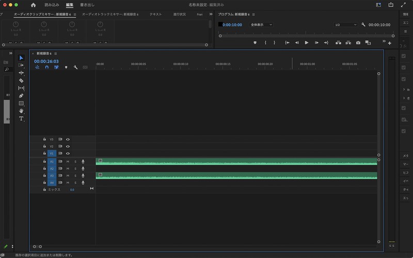Viewport: 413px width, 258px height.
Task: Click the Lift button
Action: pos(338,43)
